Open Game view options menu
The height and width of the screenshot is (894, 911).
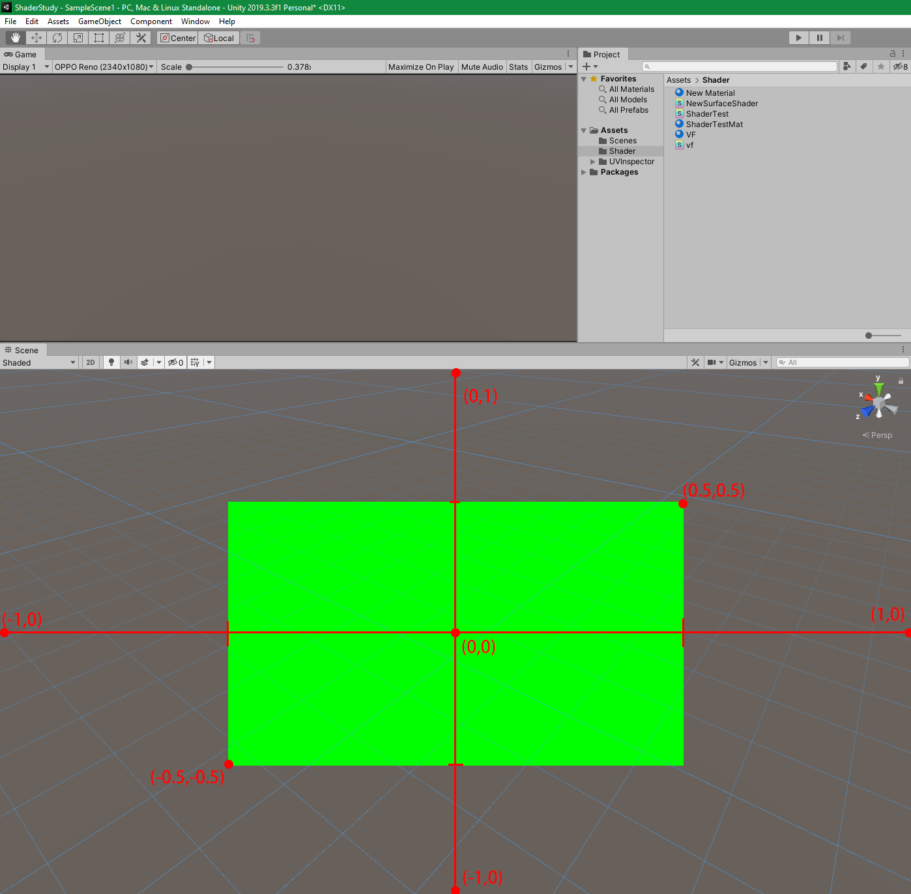pos(568,54)
